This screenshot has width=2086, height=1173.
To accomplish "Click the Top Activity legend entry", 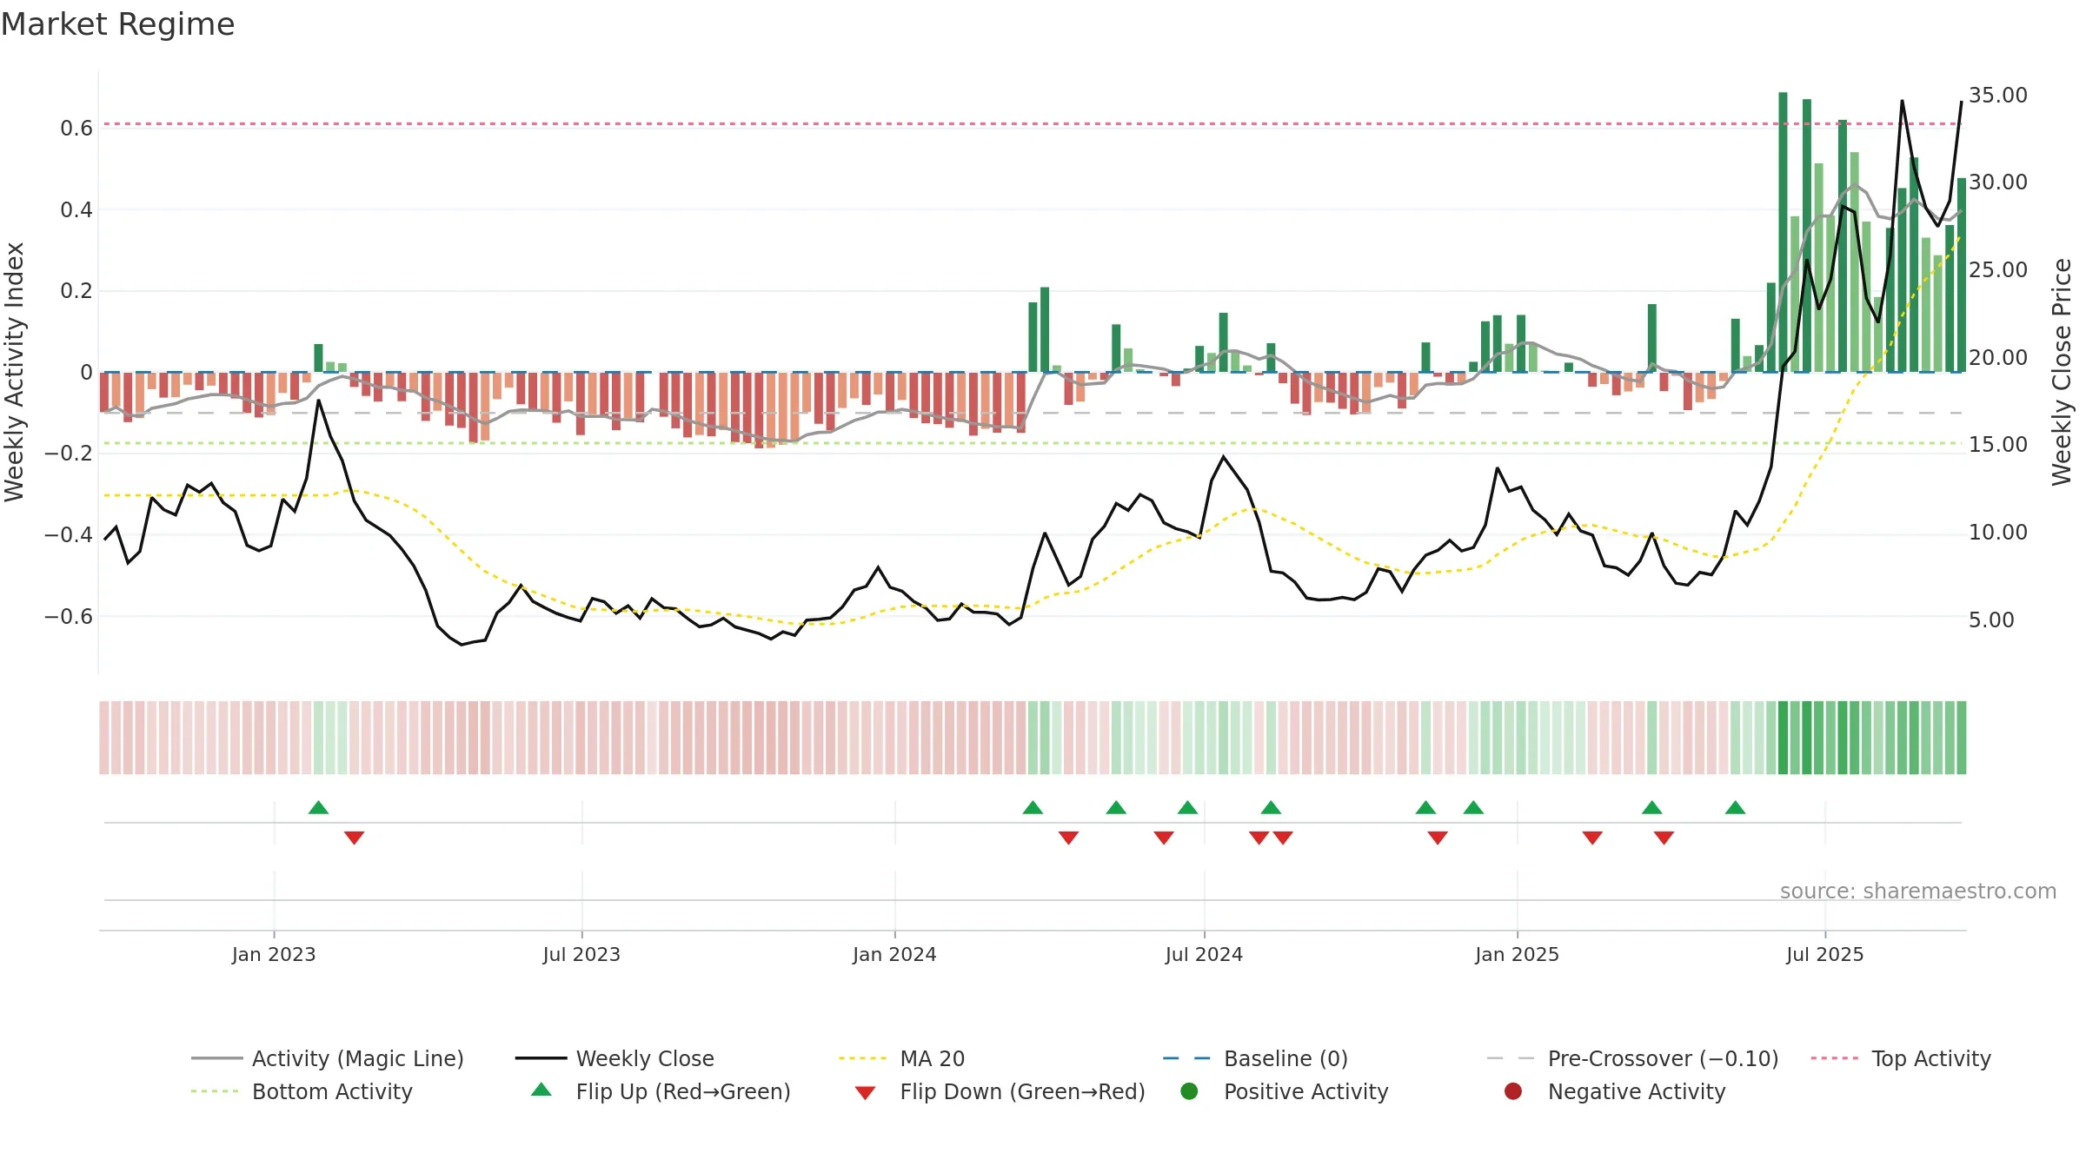I will click(1900, 1058).
